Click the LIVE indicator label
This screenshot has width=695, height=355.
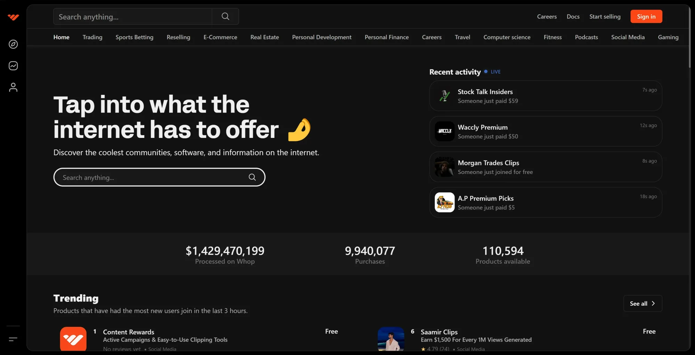[496, 72]
